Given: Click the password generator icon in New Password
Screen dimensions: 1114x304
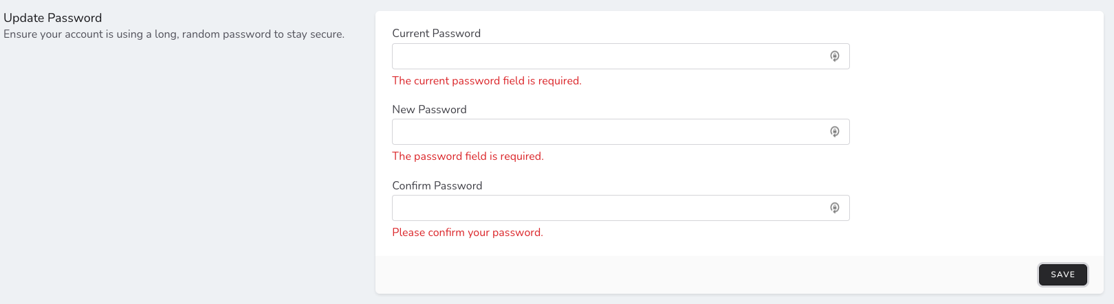Looking at the screenshot, I should pyautogui.click(x=834, y=132).
